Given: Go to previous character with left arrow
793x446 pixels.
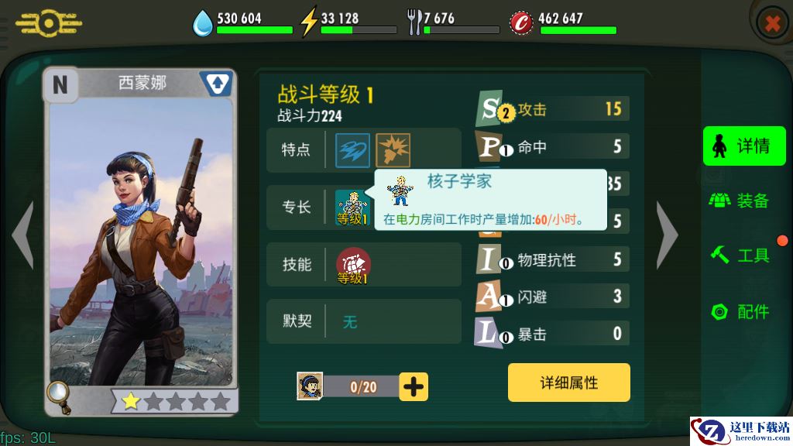Looking at the screenshot, I should pos(23,235).
